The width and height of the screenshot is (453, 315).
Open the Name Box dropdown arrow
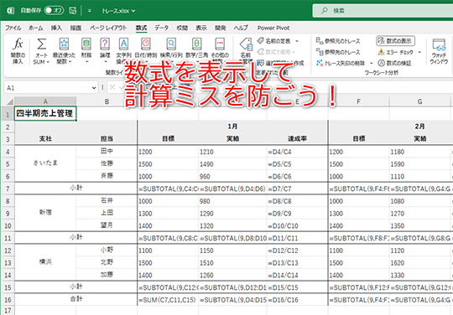[x=94, y=88]
